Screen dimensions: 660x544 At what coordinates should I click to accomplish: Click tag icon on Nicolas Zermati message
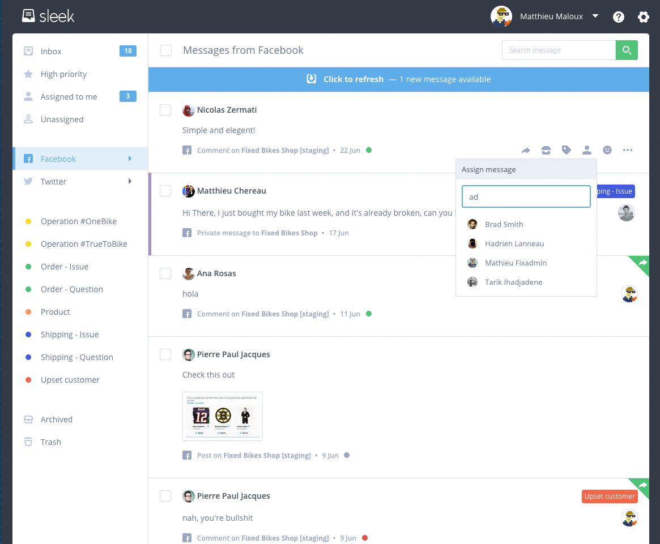pyautogui.click(x=566, y=150)
